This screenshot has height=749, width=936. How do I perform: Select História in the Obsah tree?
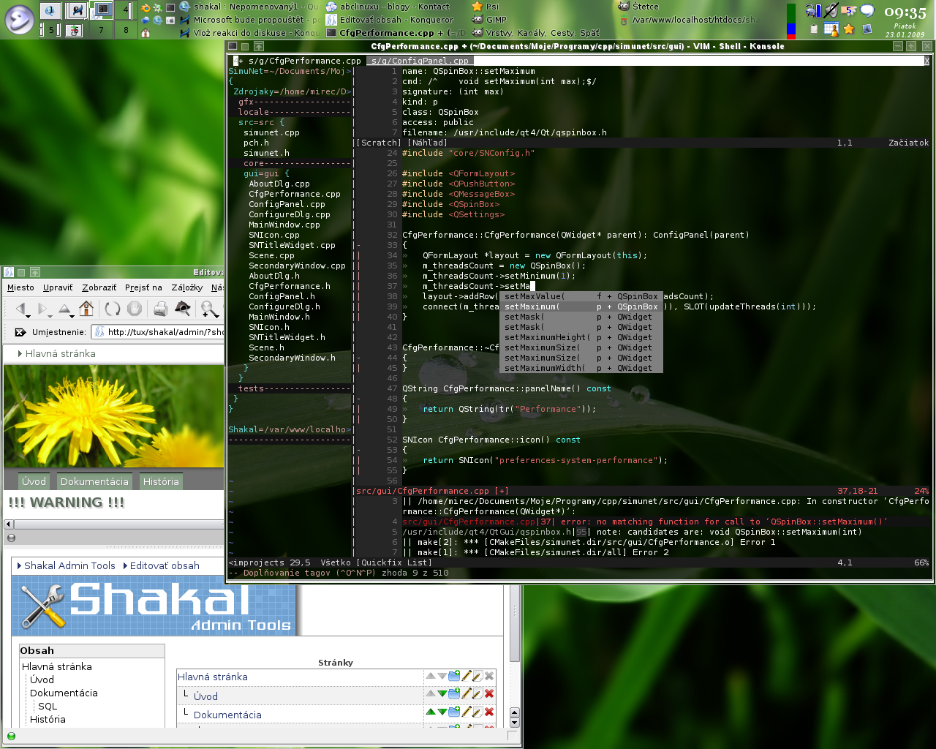point(48,719)
